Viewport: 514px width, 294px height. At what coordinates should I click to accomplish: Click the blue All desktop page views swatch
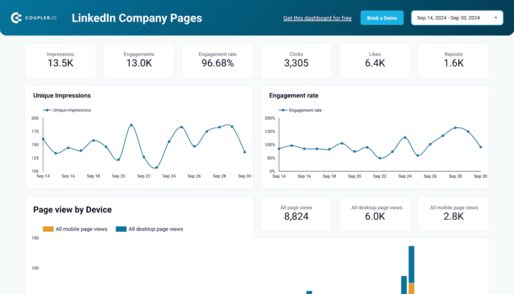[121, 229]
